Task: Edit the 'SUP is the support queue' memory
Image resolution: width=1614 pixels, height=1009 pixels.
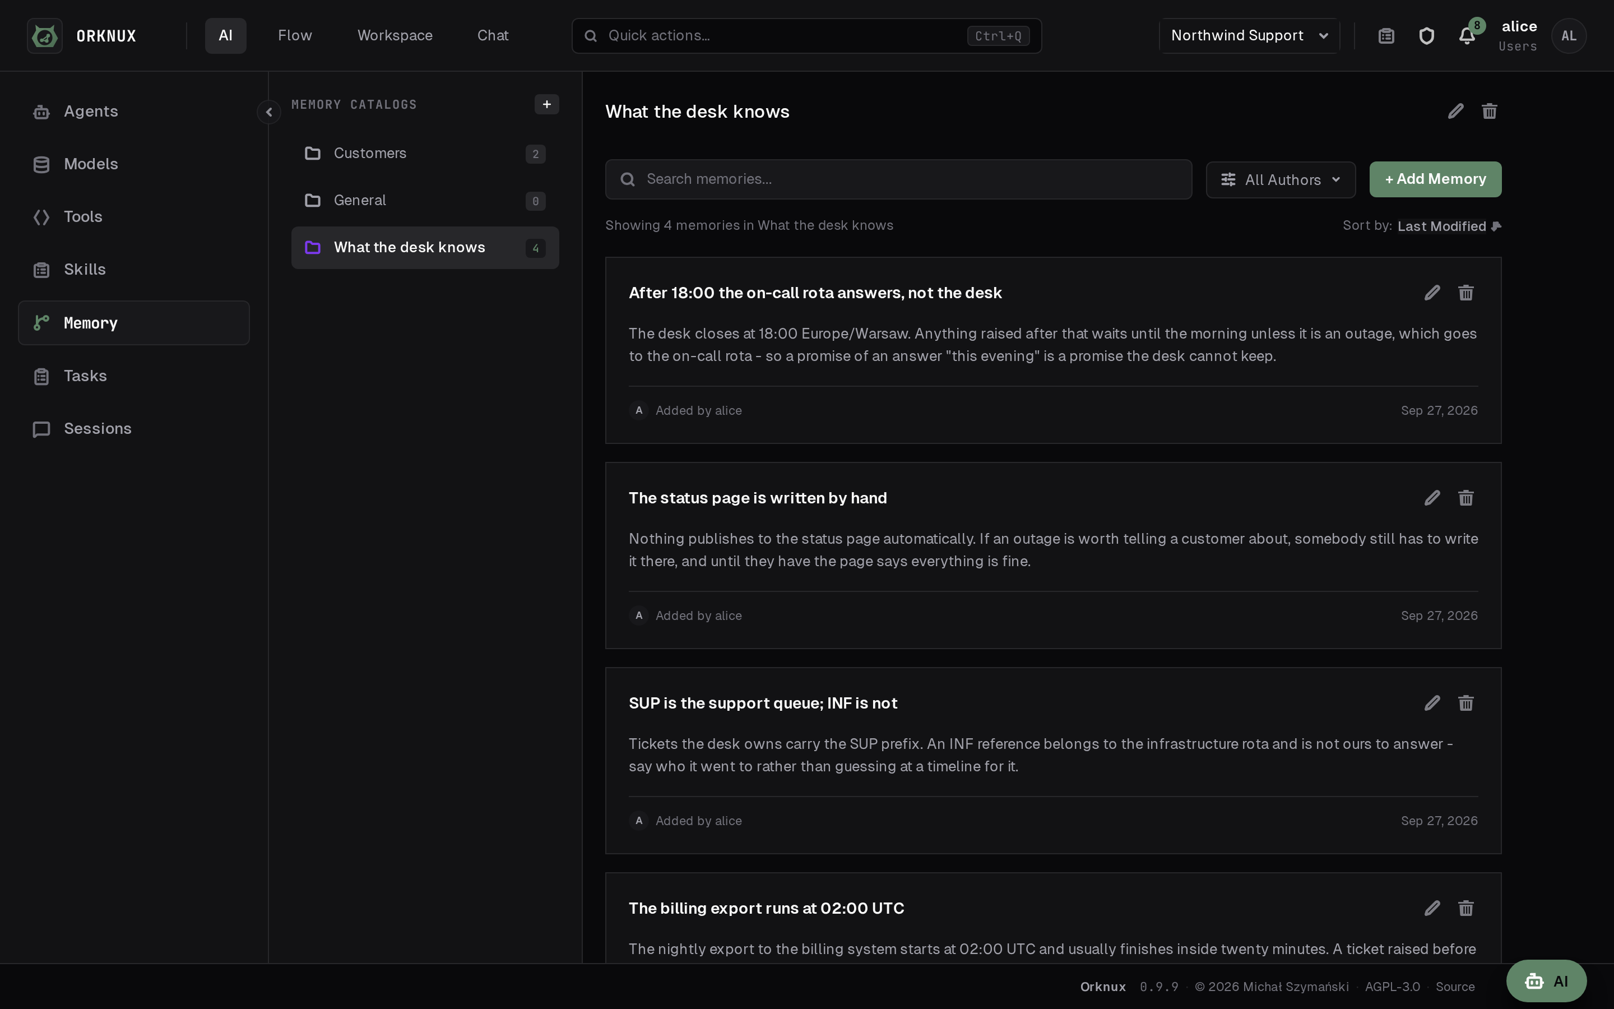Action: coord(1432,703)
